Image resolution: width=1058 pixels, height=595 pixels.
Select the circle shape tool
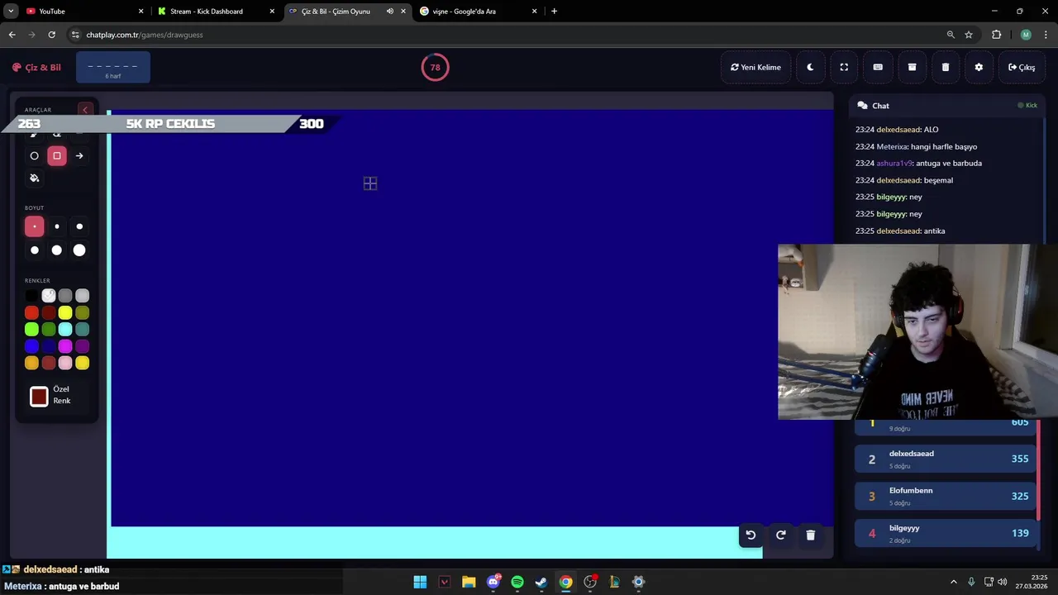pyautogui.click(x=34, y=155)
